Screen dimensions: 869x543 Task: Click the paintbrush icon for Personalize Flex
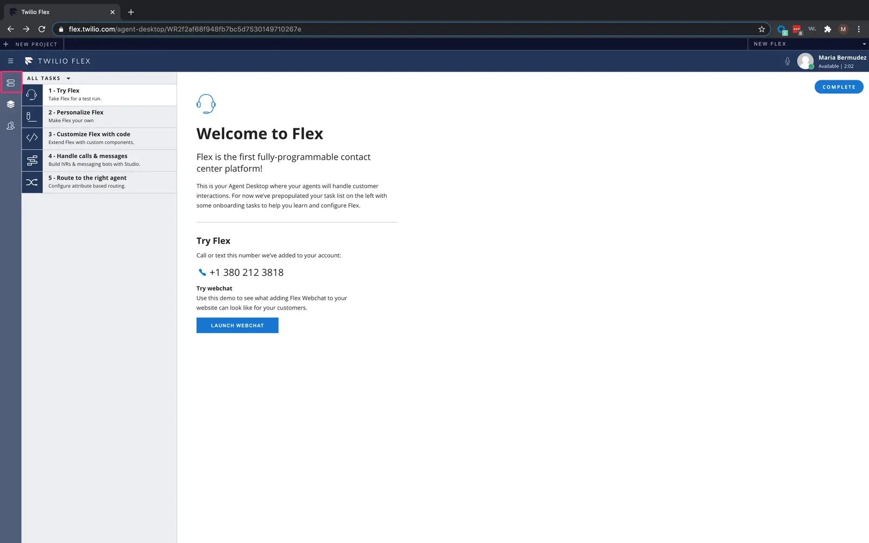tap(32, 117)
